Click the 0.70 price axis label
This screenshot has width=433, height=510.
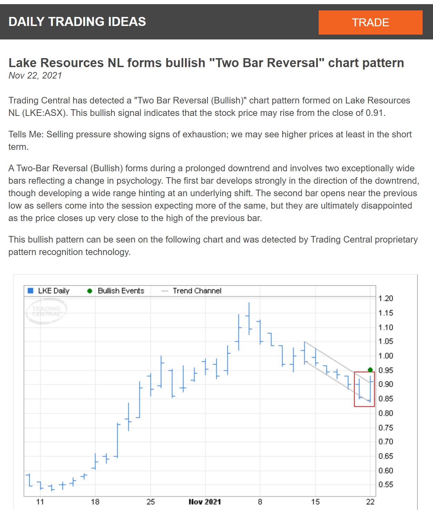click(x=386, y=441)
